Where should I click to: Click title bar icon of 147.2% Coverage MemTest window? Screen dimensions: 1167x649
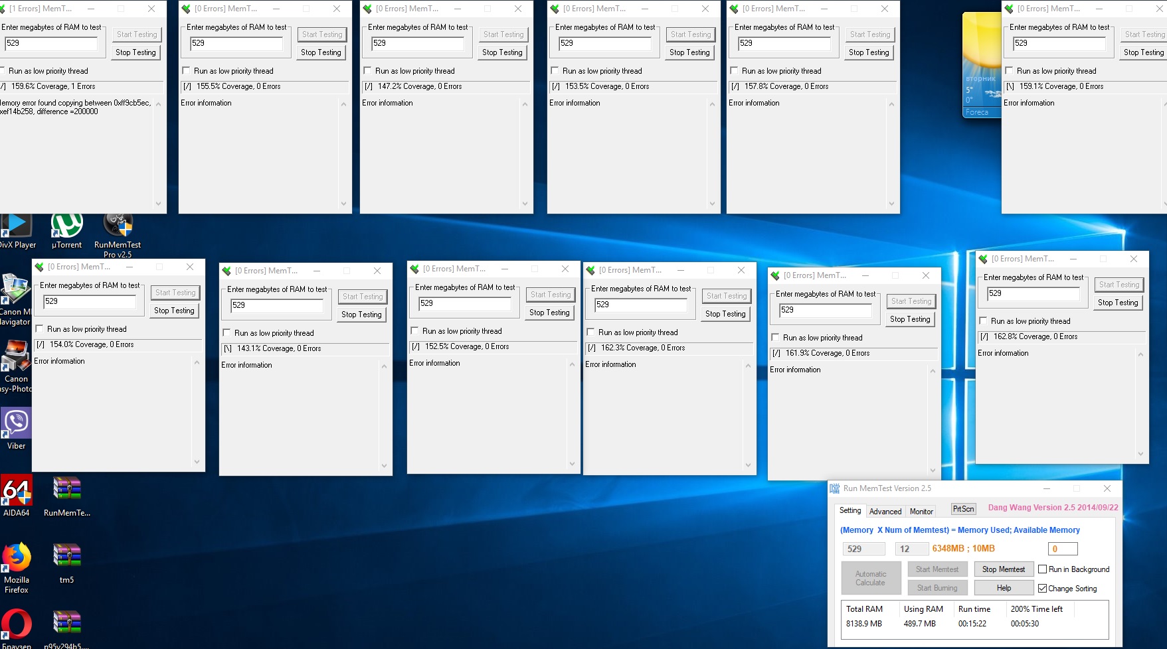tap(367, 9)
